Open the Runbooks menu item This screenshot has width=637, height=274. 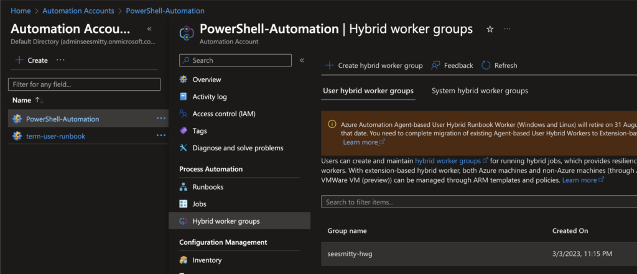(x=208, y=187)
